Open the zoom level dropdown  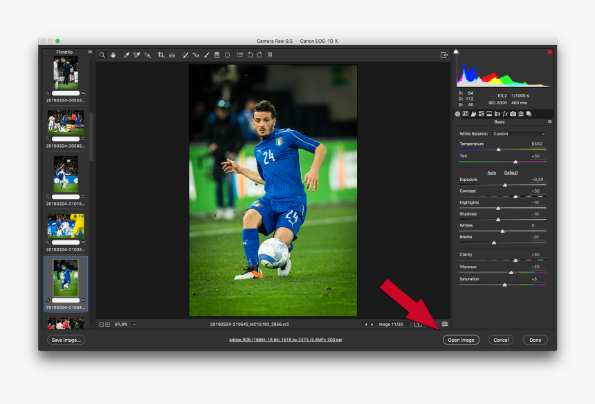coord(134,325)
